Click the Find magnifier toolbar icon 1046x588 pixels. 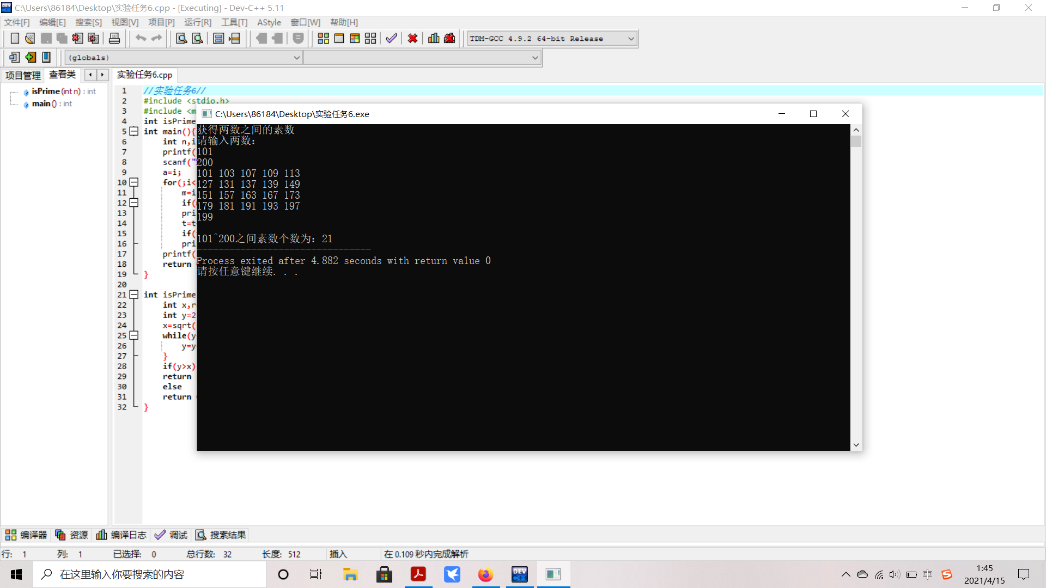[181, 39]
